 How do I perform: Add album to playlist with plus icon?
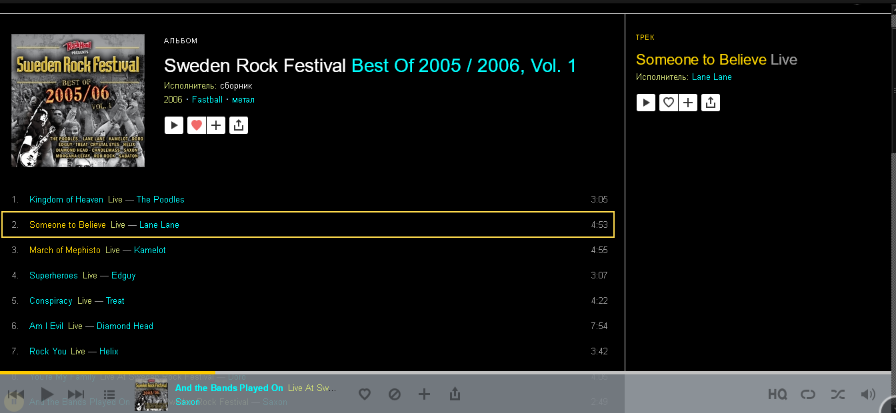[216, 125]
